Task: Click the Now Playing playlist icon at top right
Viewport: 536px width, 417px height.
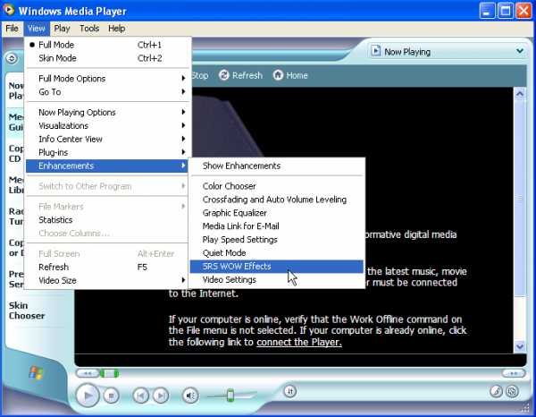Action: (375, 51)
